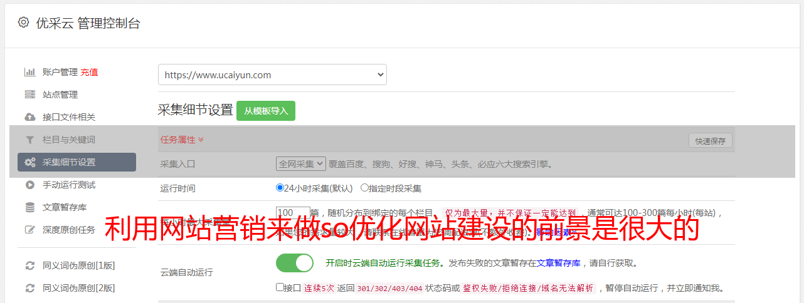804x303 pixels.
Task: Click the 采集入口 row label
Action: point(178,164)
